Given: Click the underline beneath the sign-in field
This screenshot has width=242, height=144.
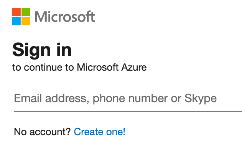Looking at the screenshot, I should [x=128, y=111].
